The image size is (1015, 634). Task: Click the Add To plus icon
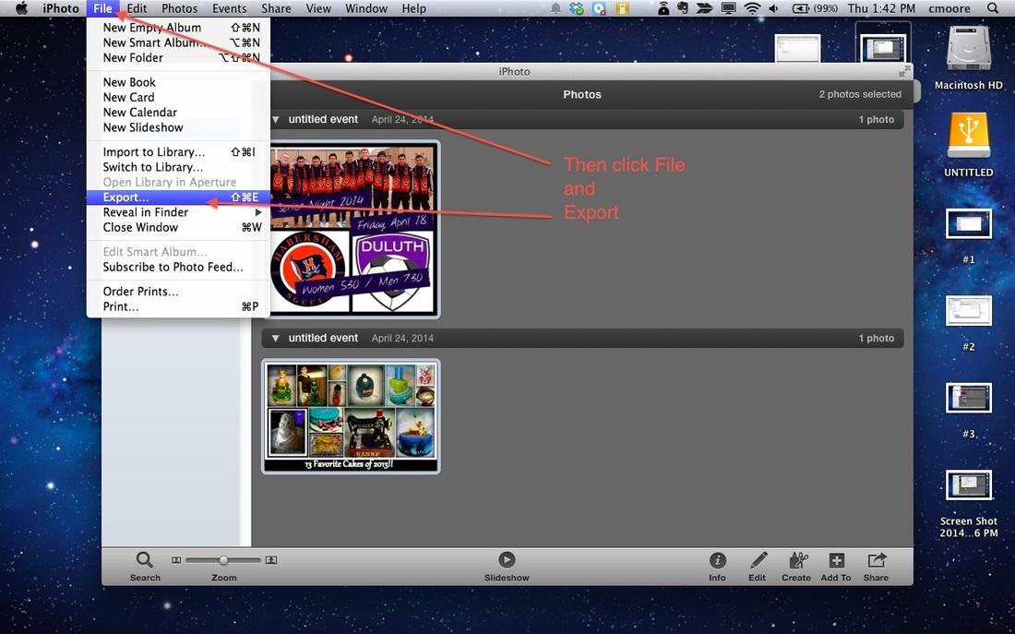pyautogui.click(x=836, y=560)
